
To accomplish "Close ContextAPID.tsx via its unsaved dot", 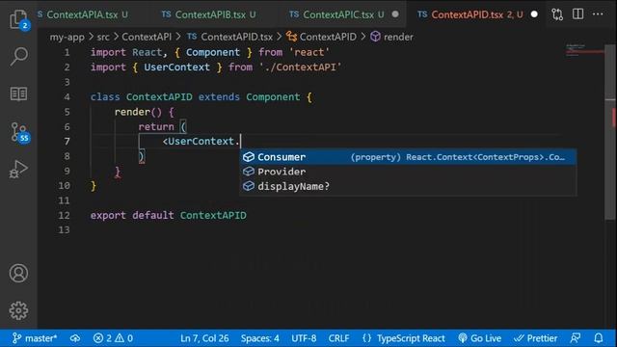I will [x=534, y=14].
